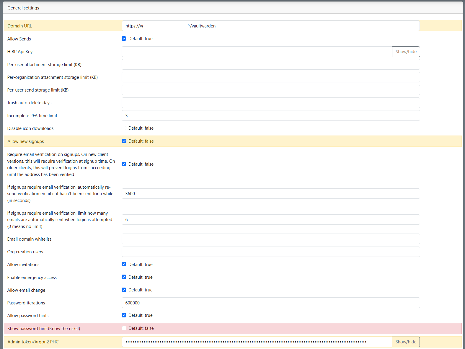Focus the Trash auto-delete days field
465x349 pixels.
(x=271, y=103)
